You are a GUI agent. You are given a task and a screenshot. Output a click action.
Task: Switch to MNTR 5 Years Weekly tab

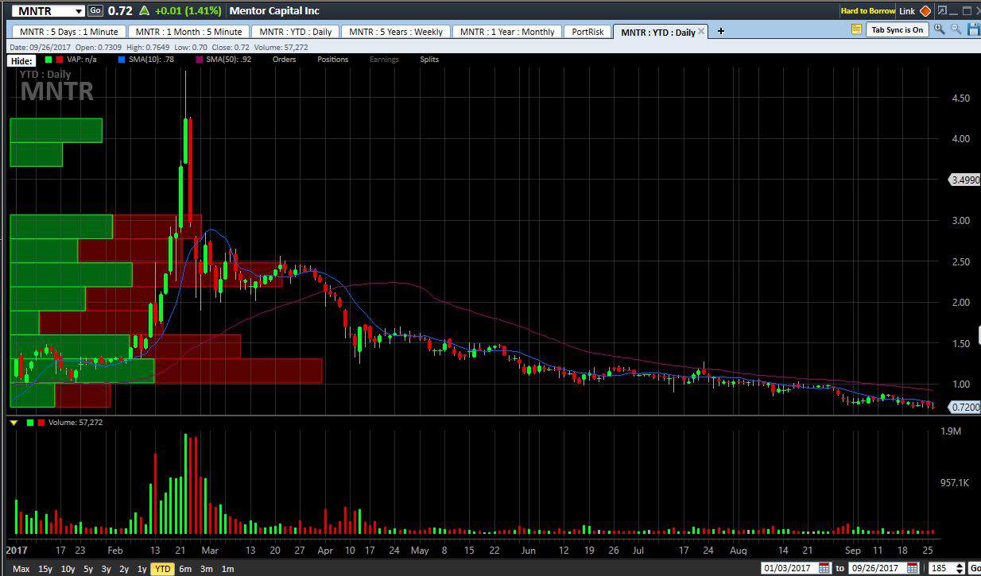(395, 32)
